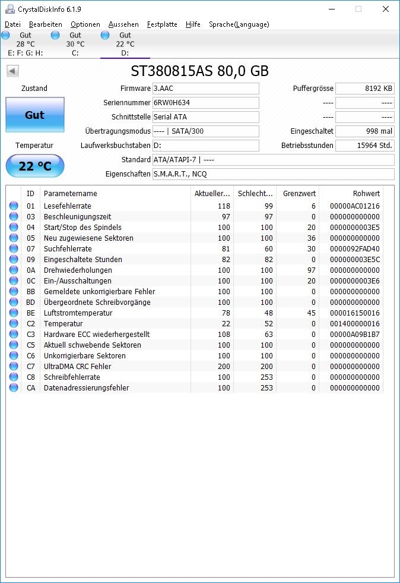
Task: Click the Schlecht... column header
Action: pyautogui.click(x=255, y=193)
